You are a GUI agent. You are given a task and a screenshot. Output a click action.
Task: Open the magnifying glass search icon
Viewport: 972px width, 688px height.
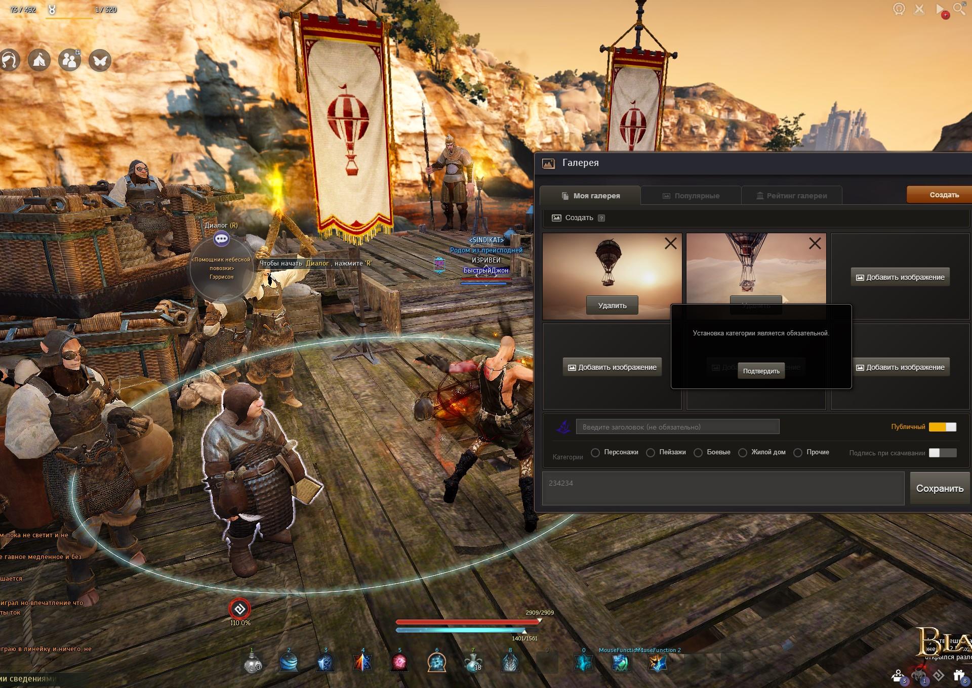click(959, 9)
